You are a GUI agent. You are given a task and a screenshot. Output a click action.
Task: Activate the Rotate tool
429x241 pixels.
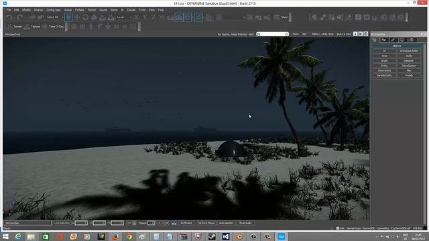(x=86, y=17)
